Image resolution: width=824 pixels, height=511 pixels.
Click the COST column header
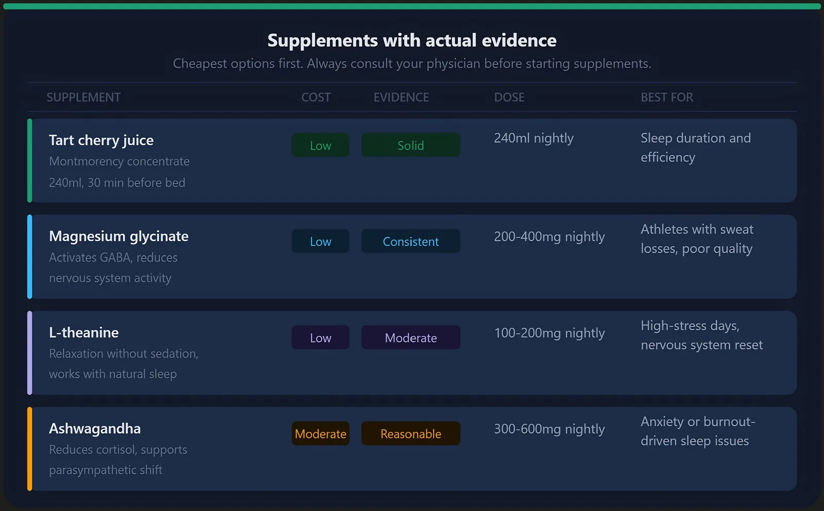[316, 97]
